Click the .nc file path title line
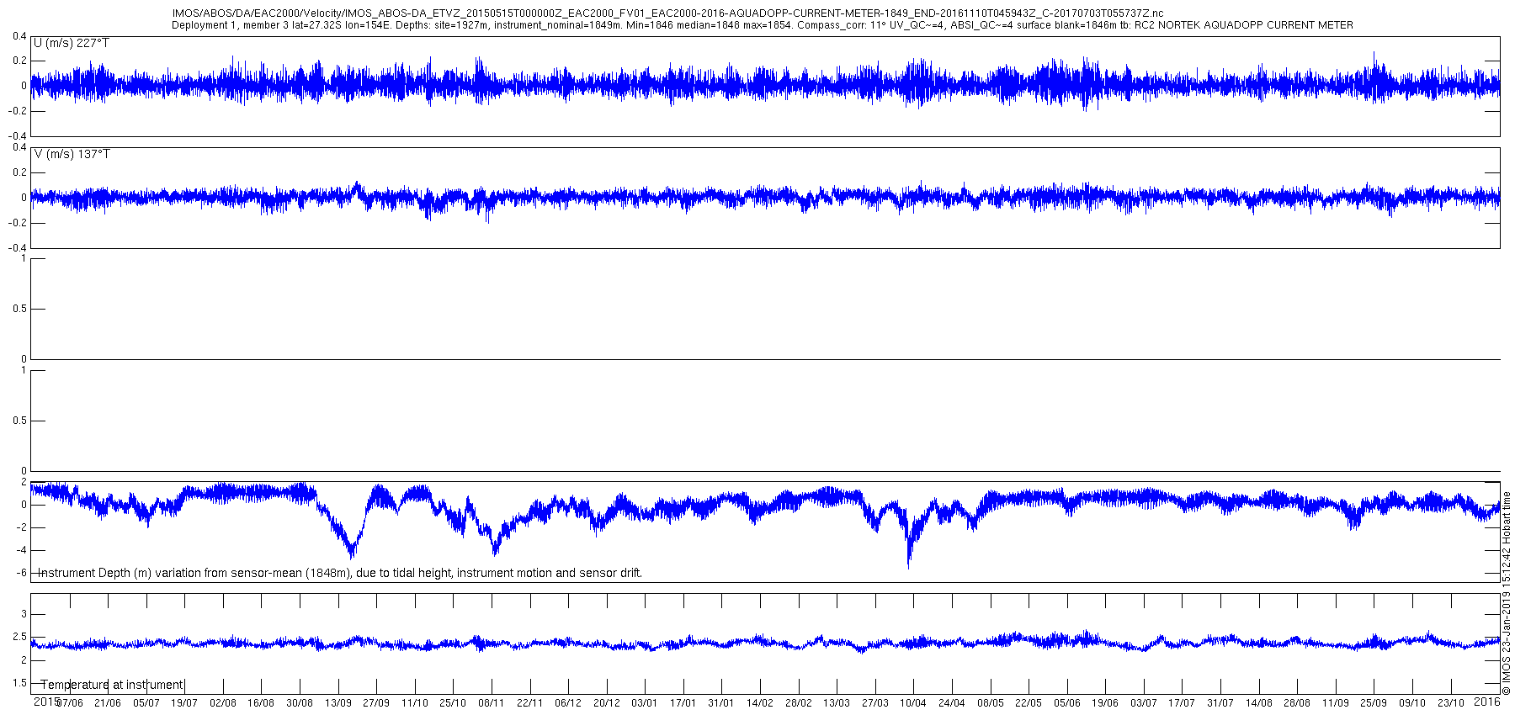Screen dimensions: 1515x715 click(x=667, y=13)
